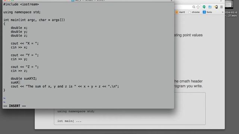Click the 'The sum of x, y and z is' cout line
The width and height of the screenshot is (239, 134).
click(x=65, y=86)
